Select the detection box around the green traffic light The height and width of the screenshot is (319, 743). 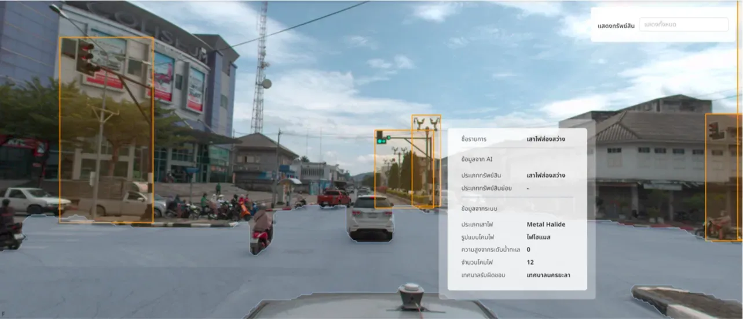point(393,169)
